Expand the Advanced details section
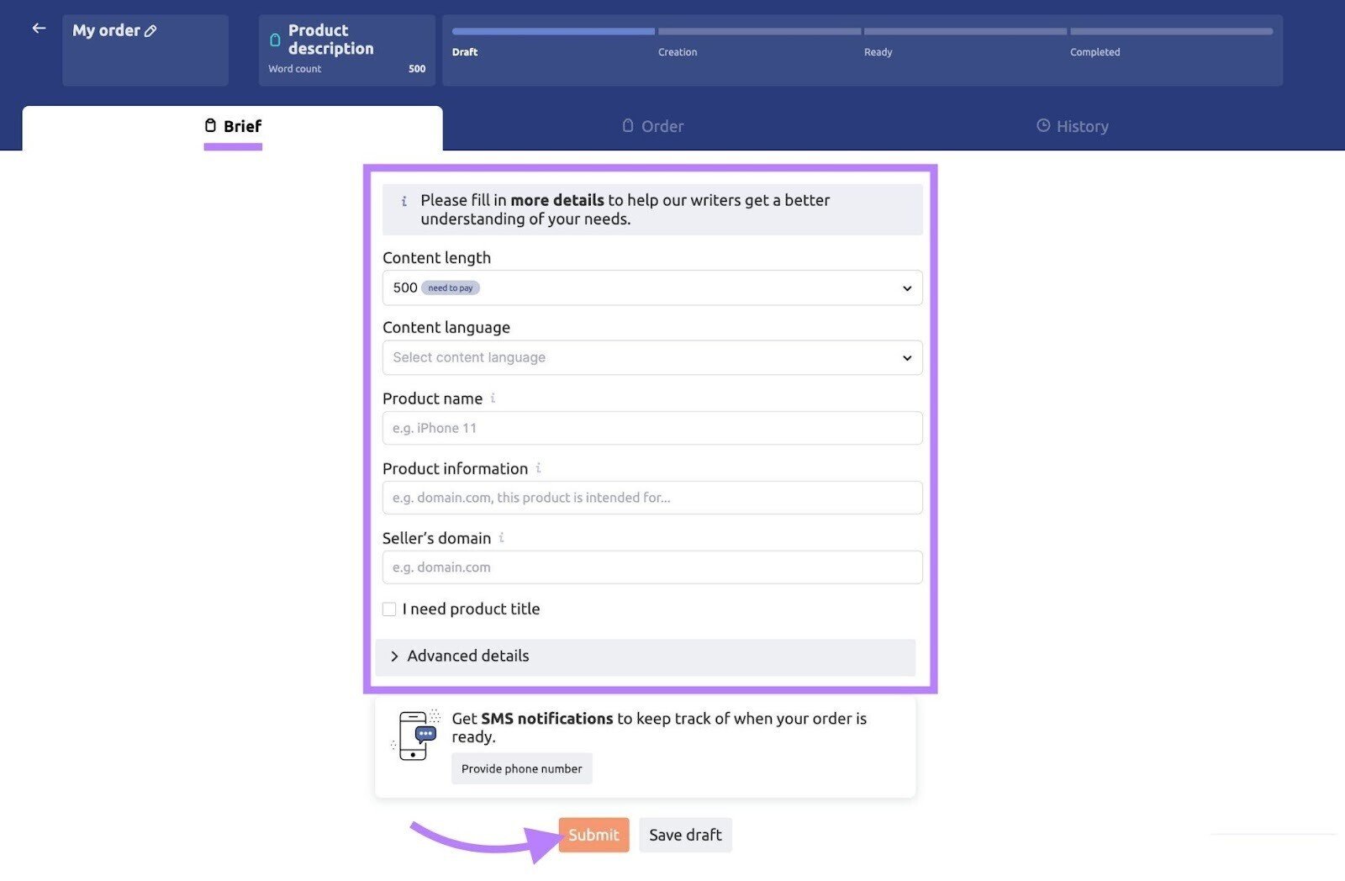The width and height of the screenshot is (1345, 881). [645, 657]
